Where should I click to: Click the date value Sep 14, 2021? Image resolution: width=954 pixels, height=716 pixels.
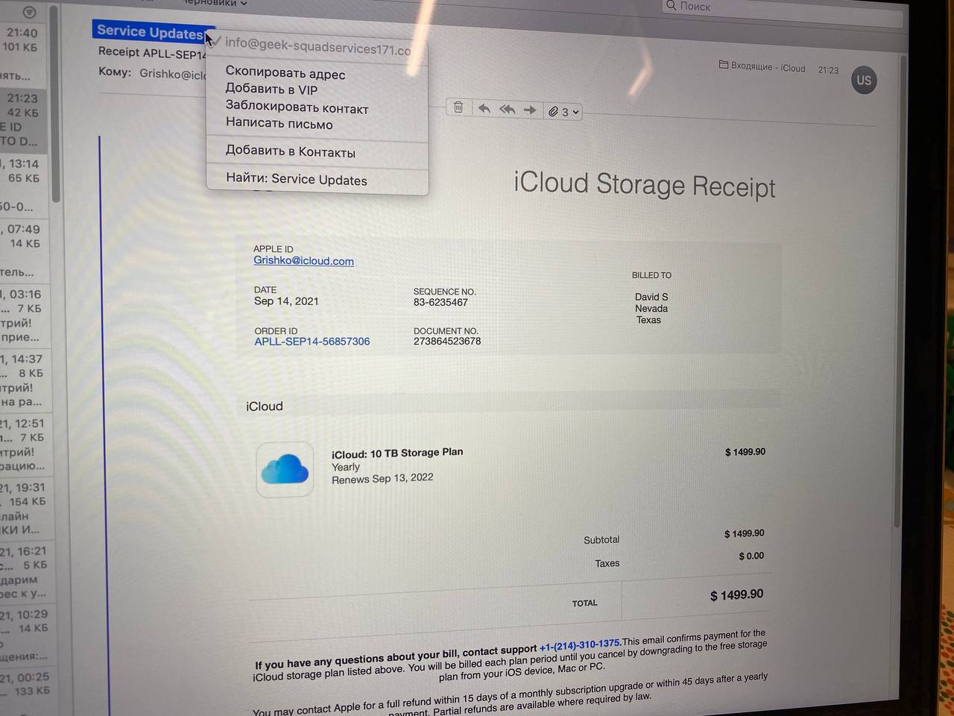click(x=286, y=301)
